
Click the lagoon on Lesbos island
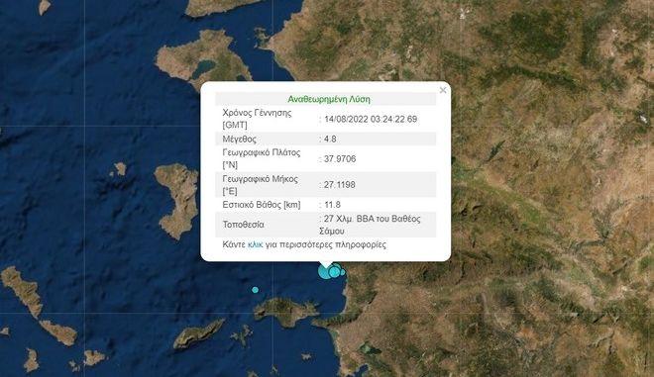[x=203, y=67]
